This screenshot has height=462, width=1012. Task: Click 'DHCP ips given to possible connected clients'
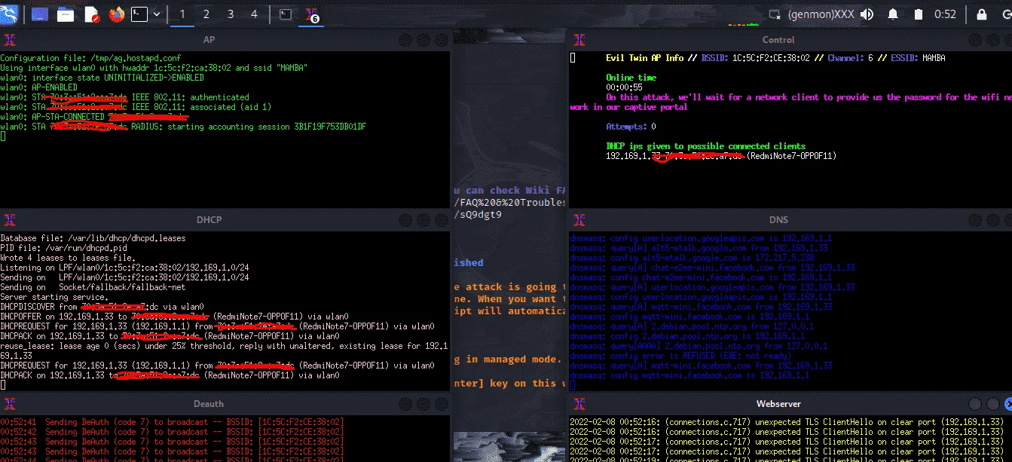coord(705,146)
